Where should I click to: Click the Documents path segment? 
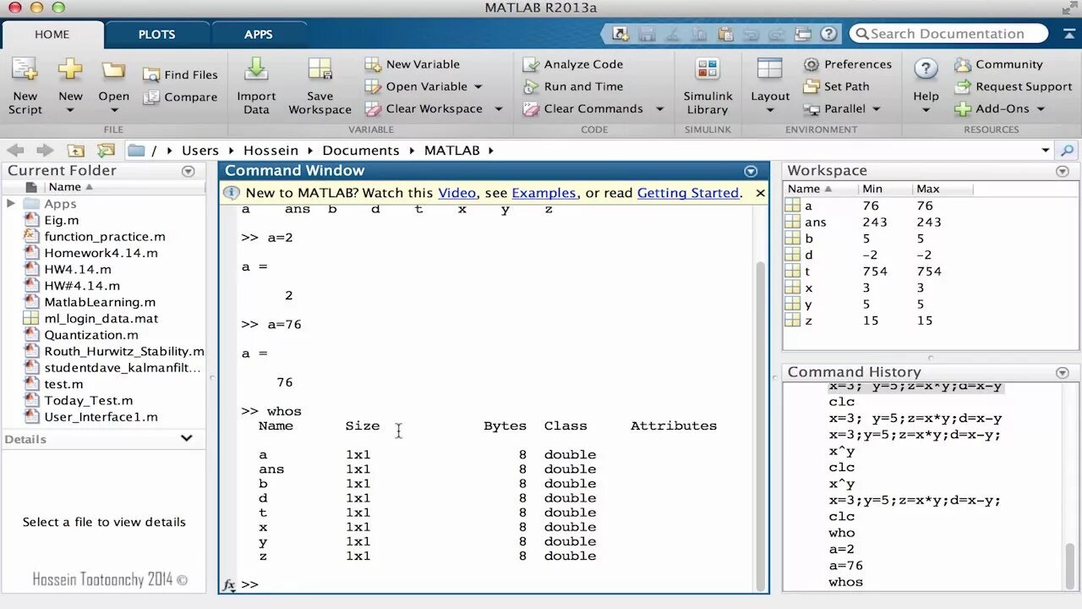(361, 151)
